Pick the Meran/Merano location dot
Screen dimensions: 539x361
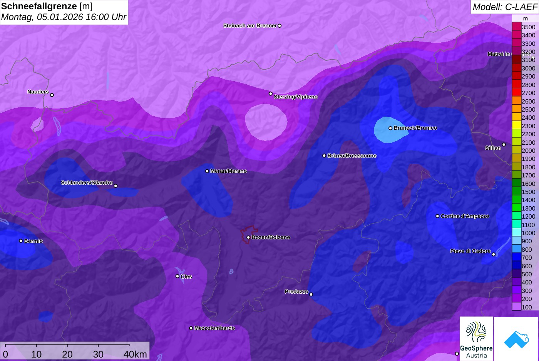(x=207, y=171)
